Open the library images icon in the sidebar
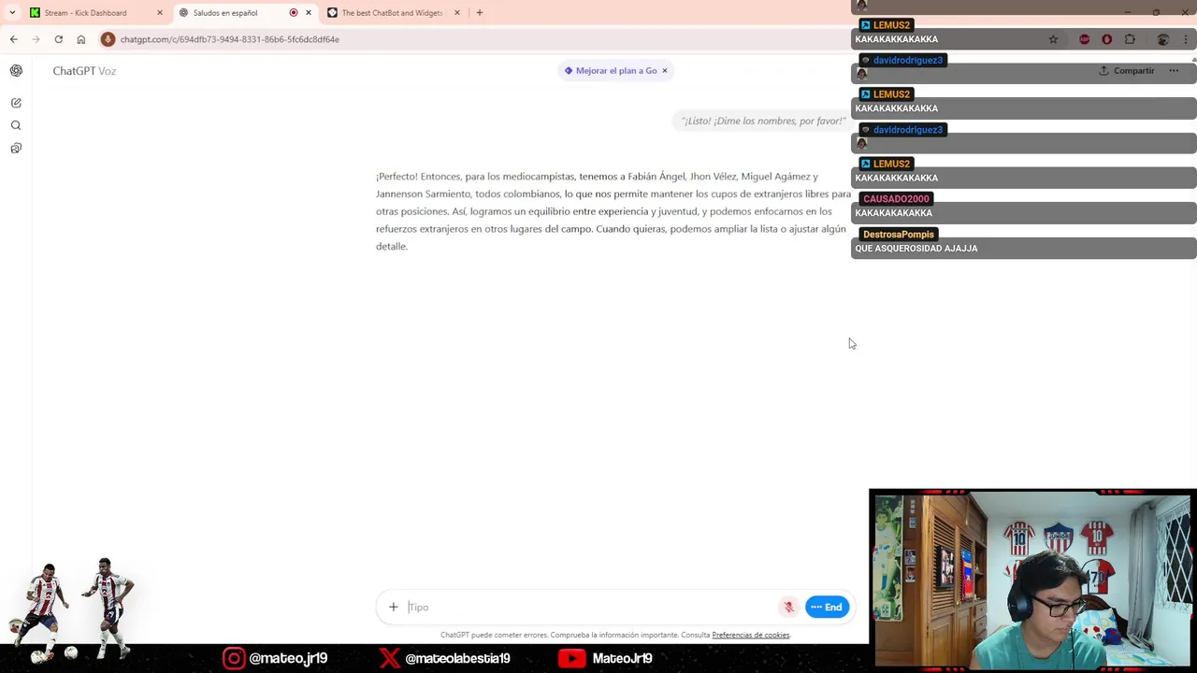This screenshot has height=673, width=1197. (16, 149)
